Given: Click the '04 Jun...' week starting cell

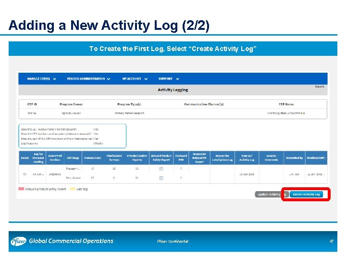Looking at the screenshot, I should tap(38, 174).
